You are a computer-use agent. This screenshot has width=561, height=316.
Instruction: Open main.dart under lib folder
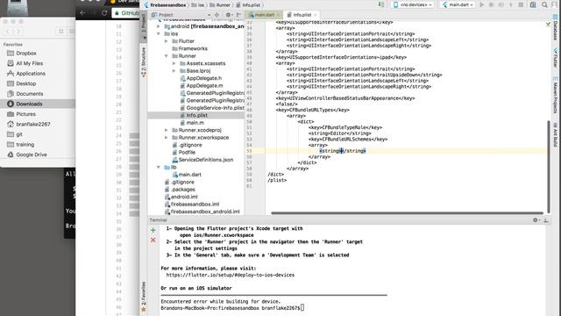click(x=189, y=175)
